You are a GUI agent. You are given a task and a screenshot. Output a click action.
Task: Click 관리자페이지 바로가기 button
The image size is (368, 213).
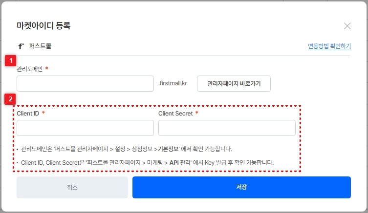(x=234, y=83)
